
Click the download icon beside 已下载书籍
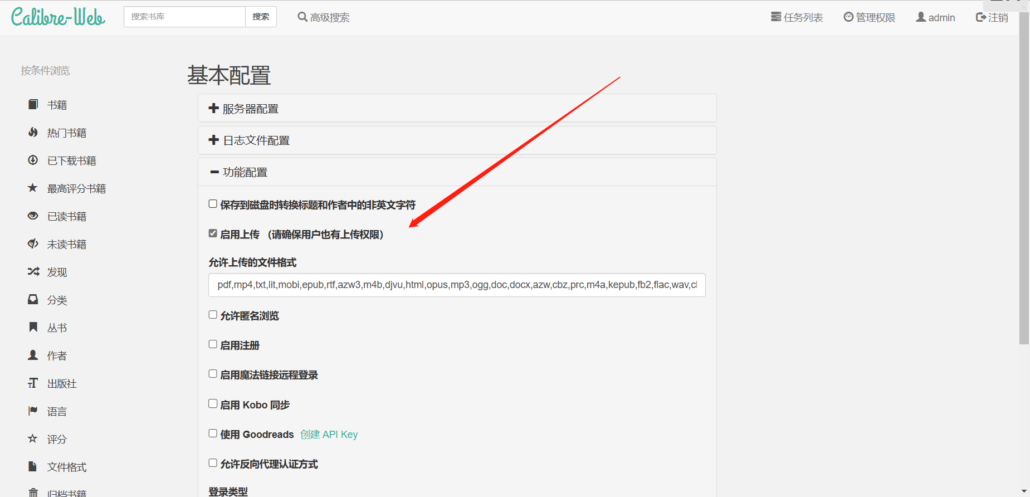click(33, 160)
